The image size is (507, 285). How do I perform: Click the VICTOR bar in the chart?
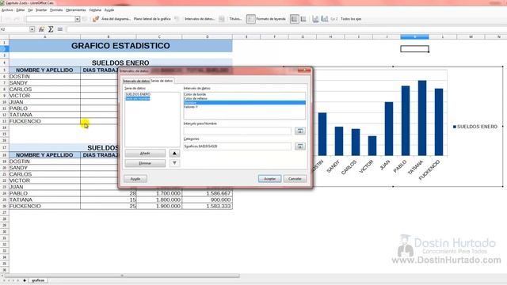click(x=372, y=146)
